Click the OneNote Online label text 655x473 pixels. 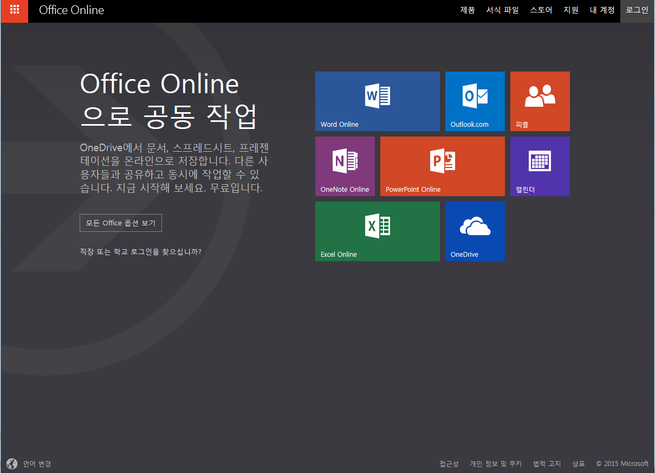pos(345,190)
